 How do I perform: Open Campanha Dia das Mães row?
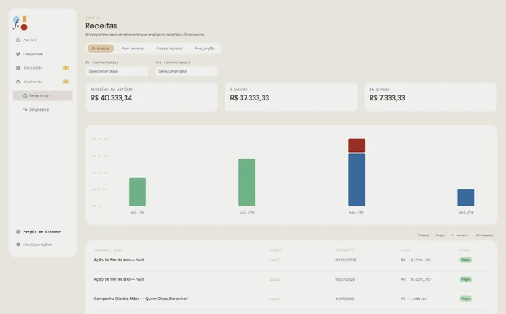(290, 299)
